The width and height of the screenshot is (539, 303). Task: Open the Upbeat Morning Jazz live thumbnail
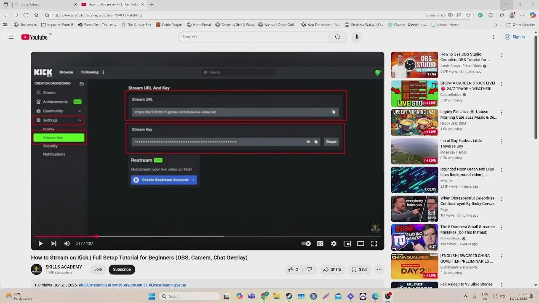coord(414,122)
